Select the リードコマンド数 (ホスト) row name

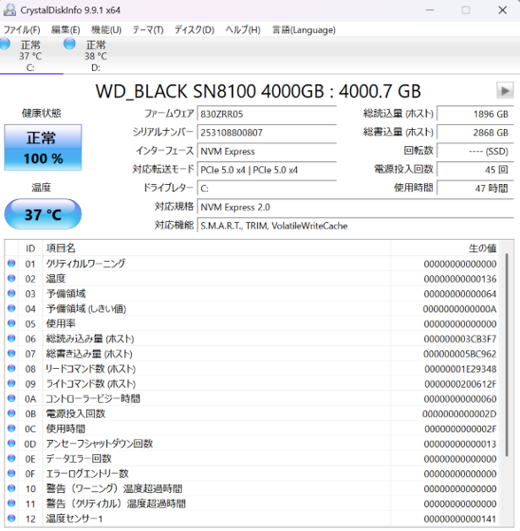point(90,368)
